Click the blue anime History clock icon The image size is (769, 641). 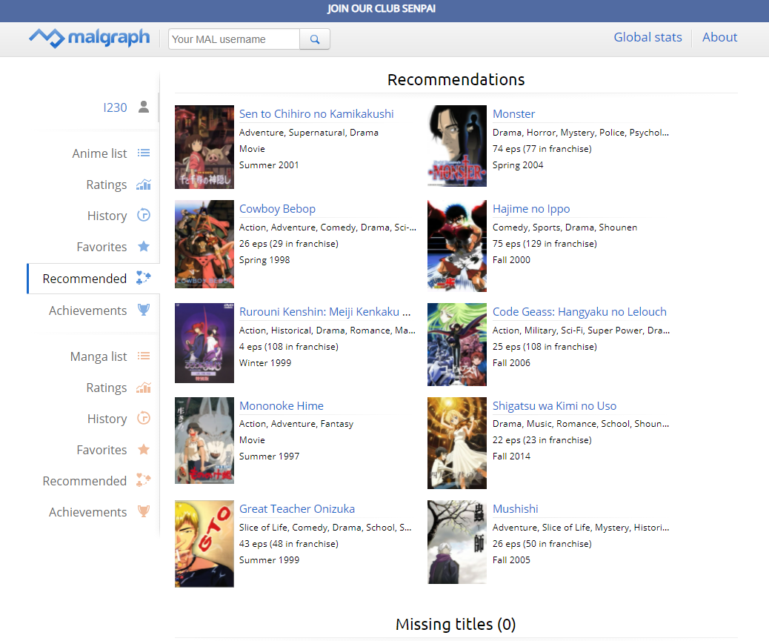pyautogui.click(x=144, y=216)
